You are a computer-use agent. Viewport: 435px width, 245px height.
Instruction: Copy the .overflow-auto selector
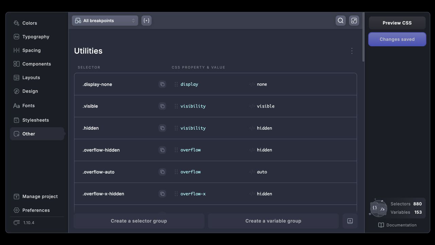(162, 172)
